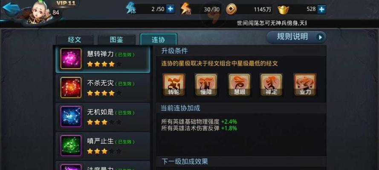Select the 不杀无灾 combo entry
Screen dimensions: 379x170
click(x=103, y=88)
